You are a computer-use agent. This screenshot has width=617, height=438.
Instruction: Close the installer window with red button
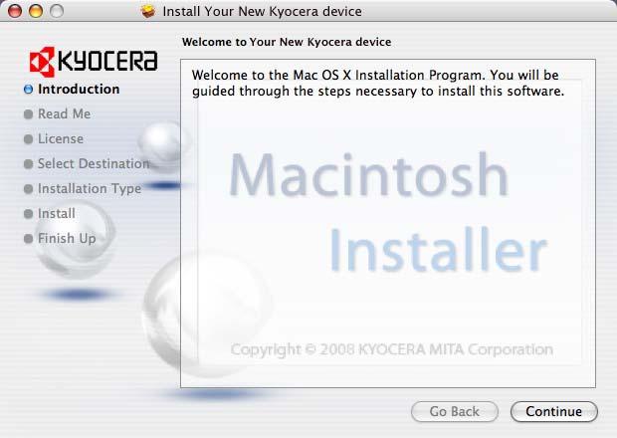tap(15, 11)
